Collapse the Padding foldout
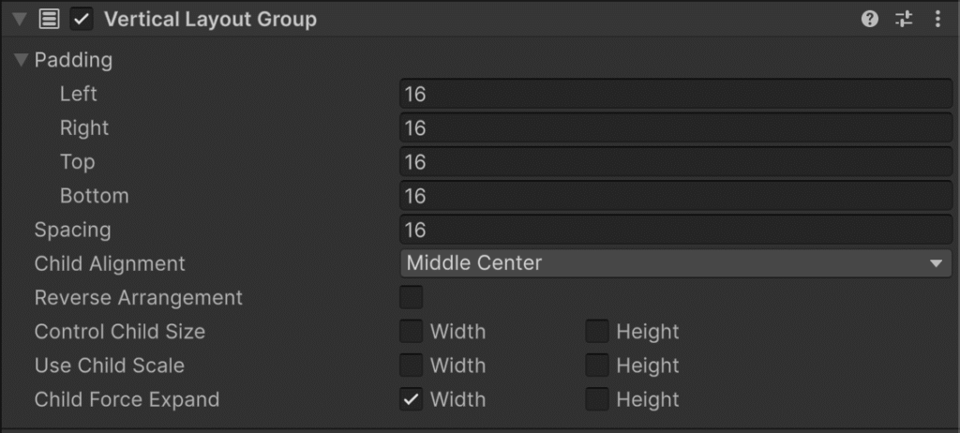The width and height of the screenshot is (960, 433). pos(22,60)
